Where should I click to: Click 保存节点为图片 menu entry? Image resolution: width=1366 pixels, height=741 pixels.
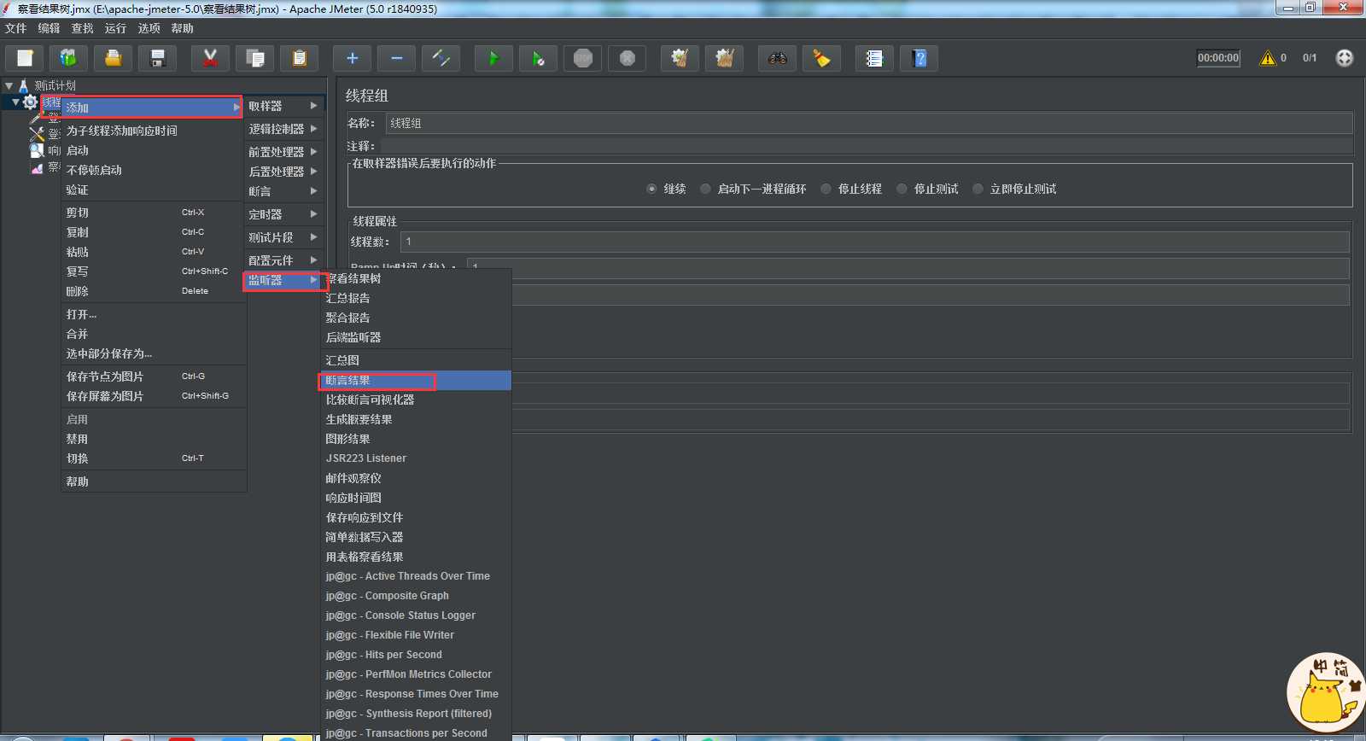[x=154, y=376]
